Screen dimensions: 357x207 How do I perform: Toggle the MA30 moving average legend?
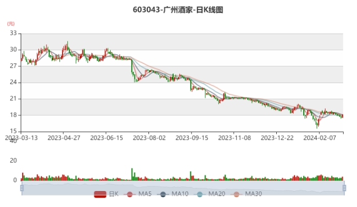point(246,194)
